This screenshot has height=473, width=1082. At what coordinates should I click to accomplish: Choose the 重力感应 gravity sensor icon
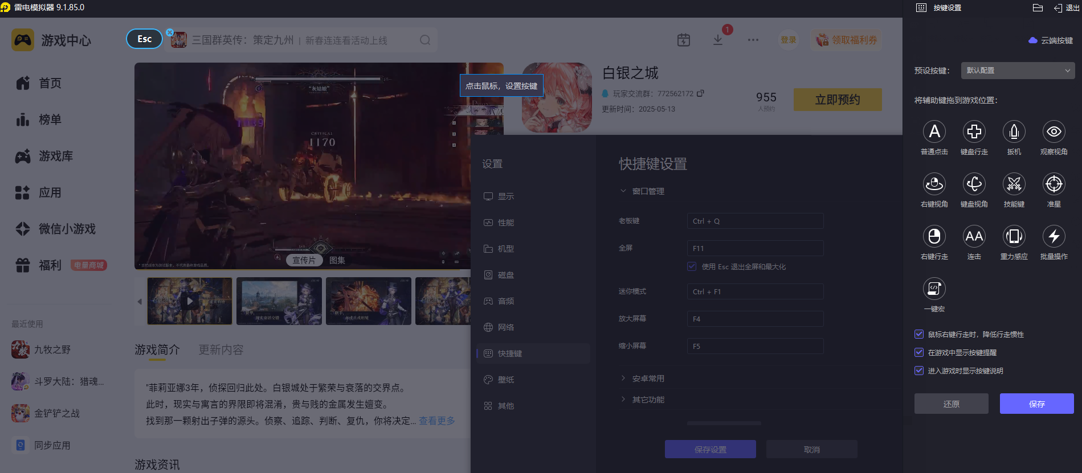point(1014,236)
